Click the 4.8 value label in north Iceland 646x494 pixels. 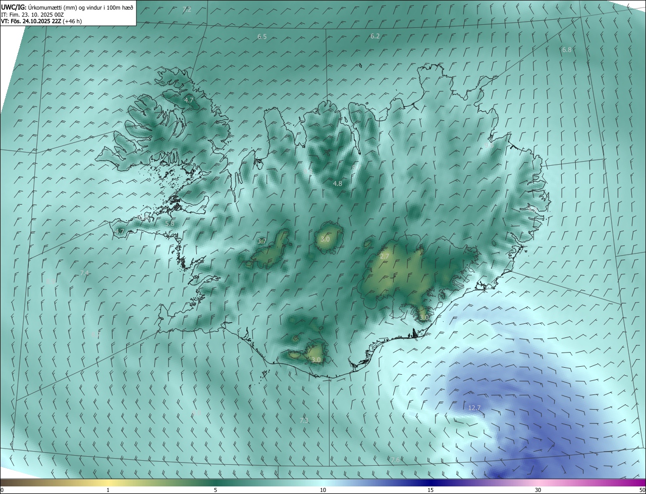[x=338, y=184]
